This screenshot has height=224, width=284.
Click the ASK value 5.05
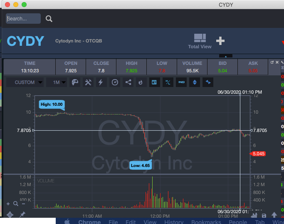pyautogui.click(x=253, y=71)
